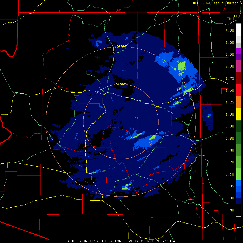
Task: Click the white swatch at top of color scale
Action: (238, 30)
